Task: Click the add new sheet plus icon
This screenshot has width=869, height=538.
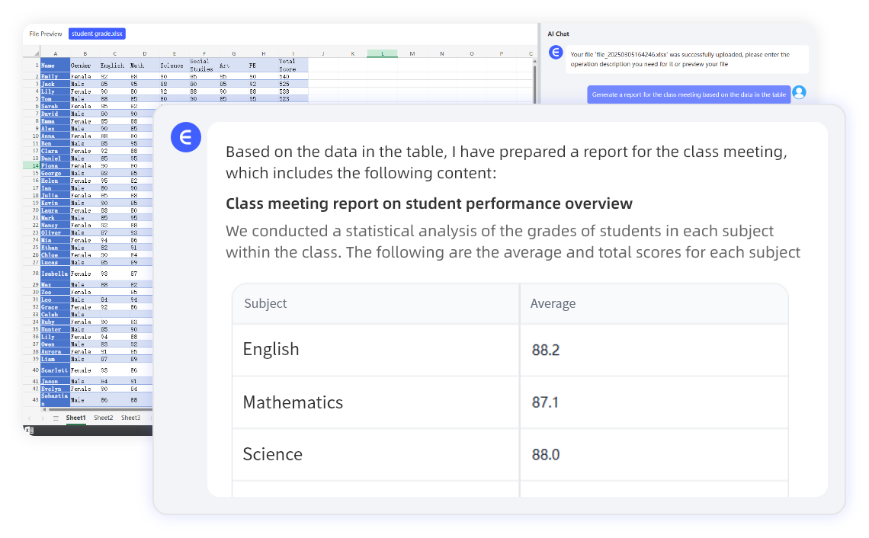Action: (x=150, y=418)
